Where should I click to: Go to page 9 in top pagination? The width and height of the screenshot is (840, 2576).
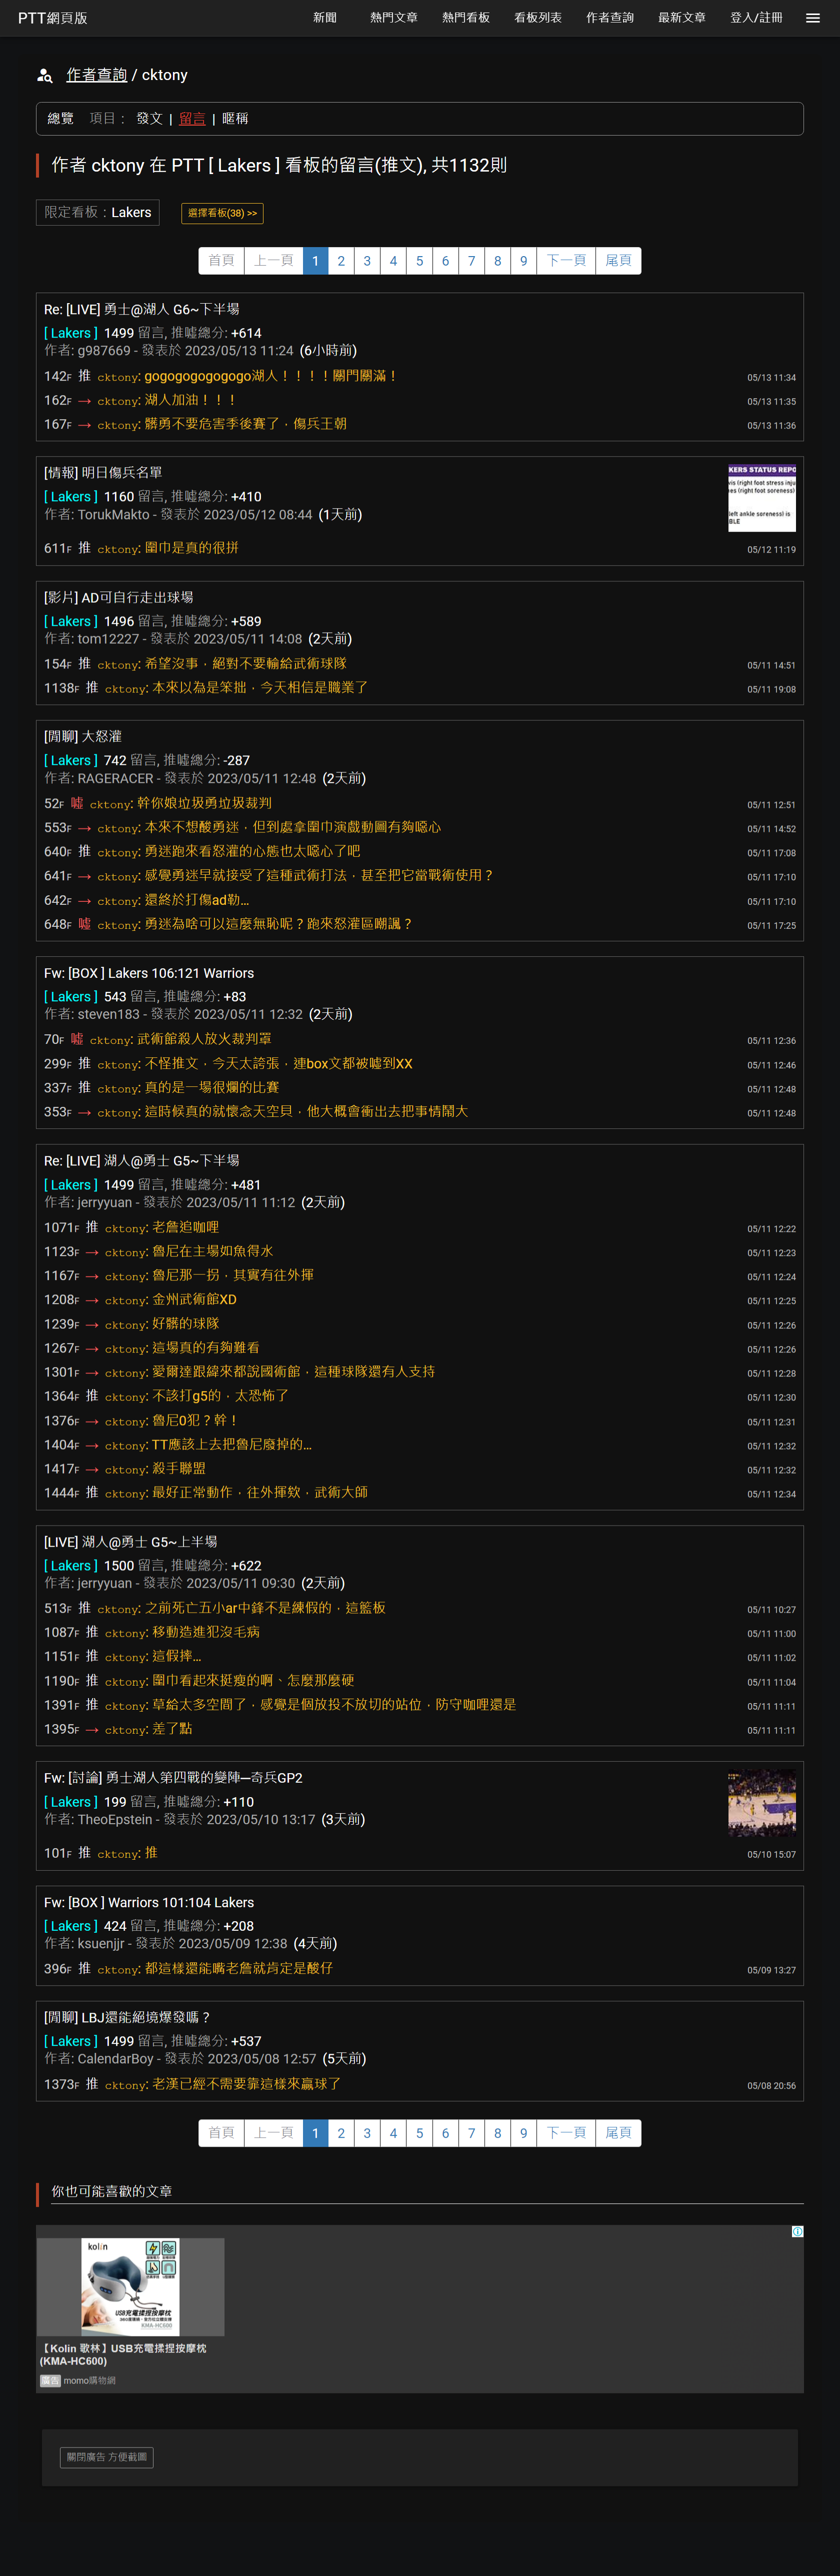point(523,261)
